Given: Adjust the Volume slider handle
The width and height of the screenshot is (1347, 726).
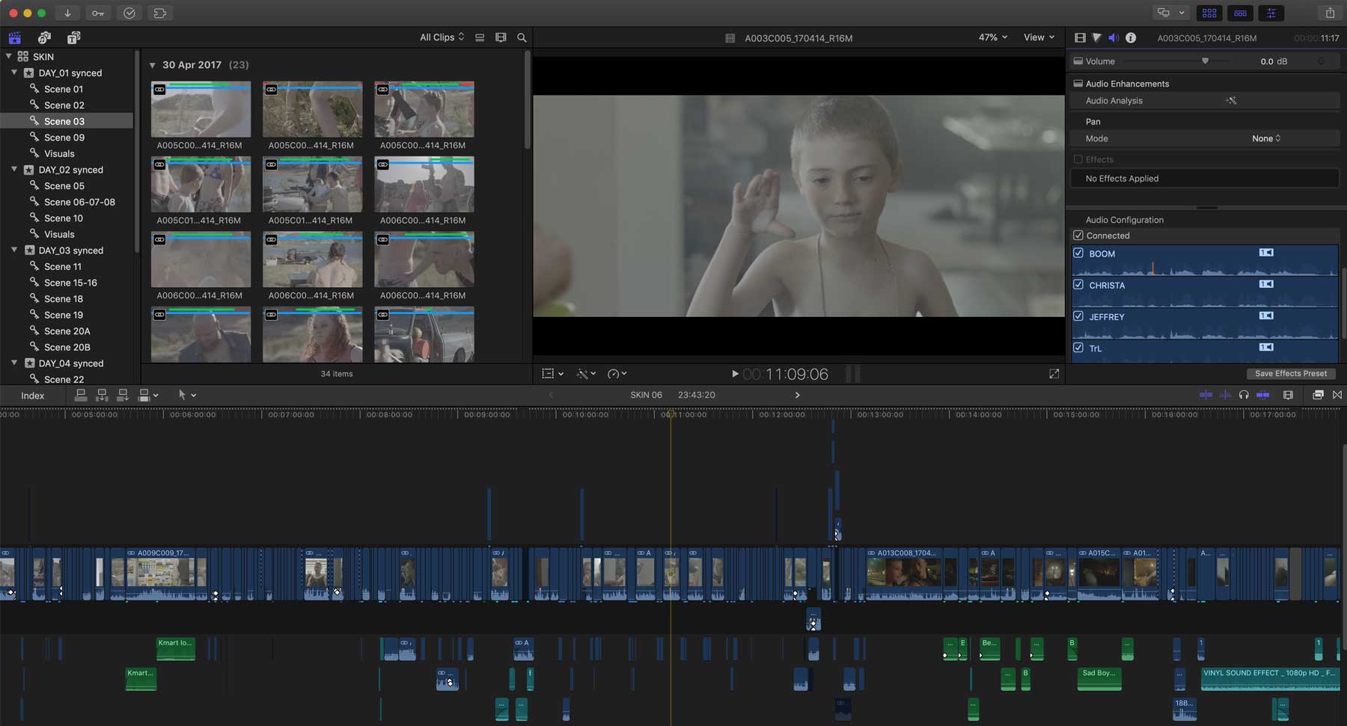Looking at the screenshot, I should (1205, 61).
